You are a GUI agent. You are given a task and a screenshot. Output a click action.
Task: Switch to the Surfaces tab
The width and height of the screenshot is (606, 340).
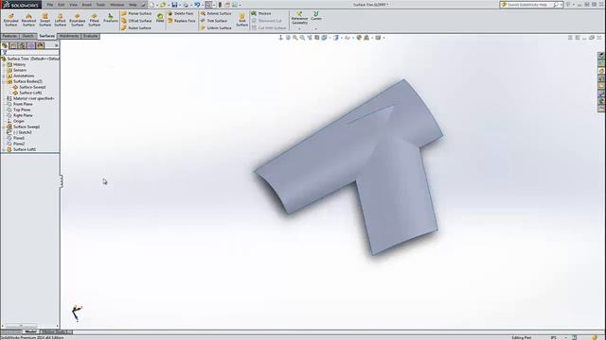pos(46,36)
